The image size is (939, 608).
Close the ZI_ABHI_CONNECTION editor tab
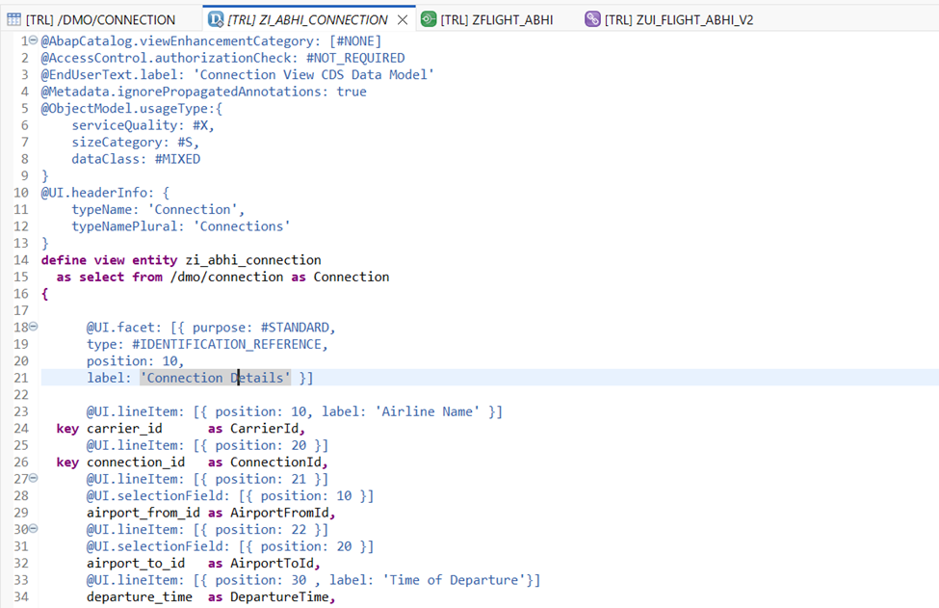pyautogui.click(x=403, y=19)
